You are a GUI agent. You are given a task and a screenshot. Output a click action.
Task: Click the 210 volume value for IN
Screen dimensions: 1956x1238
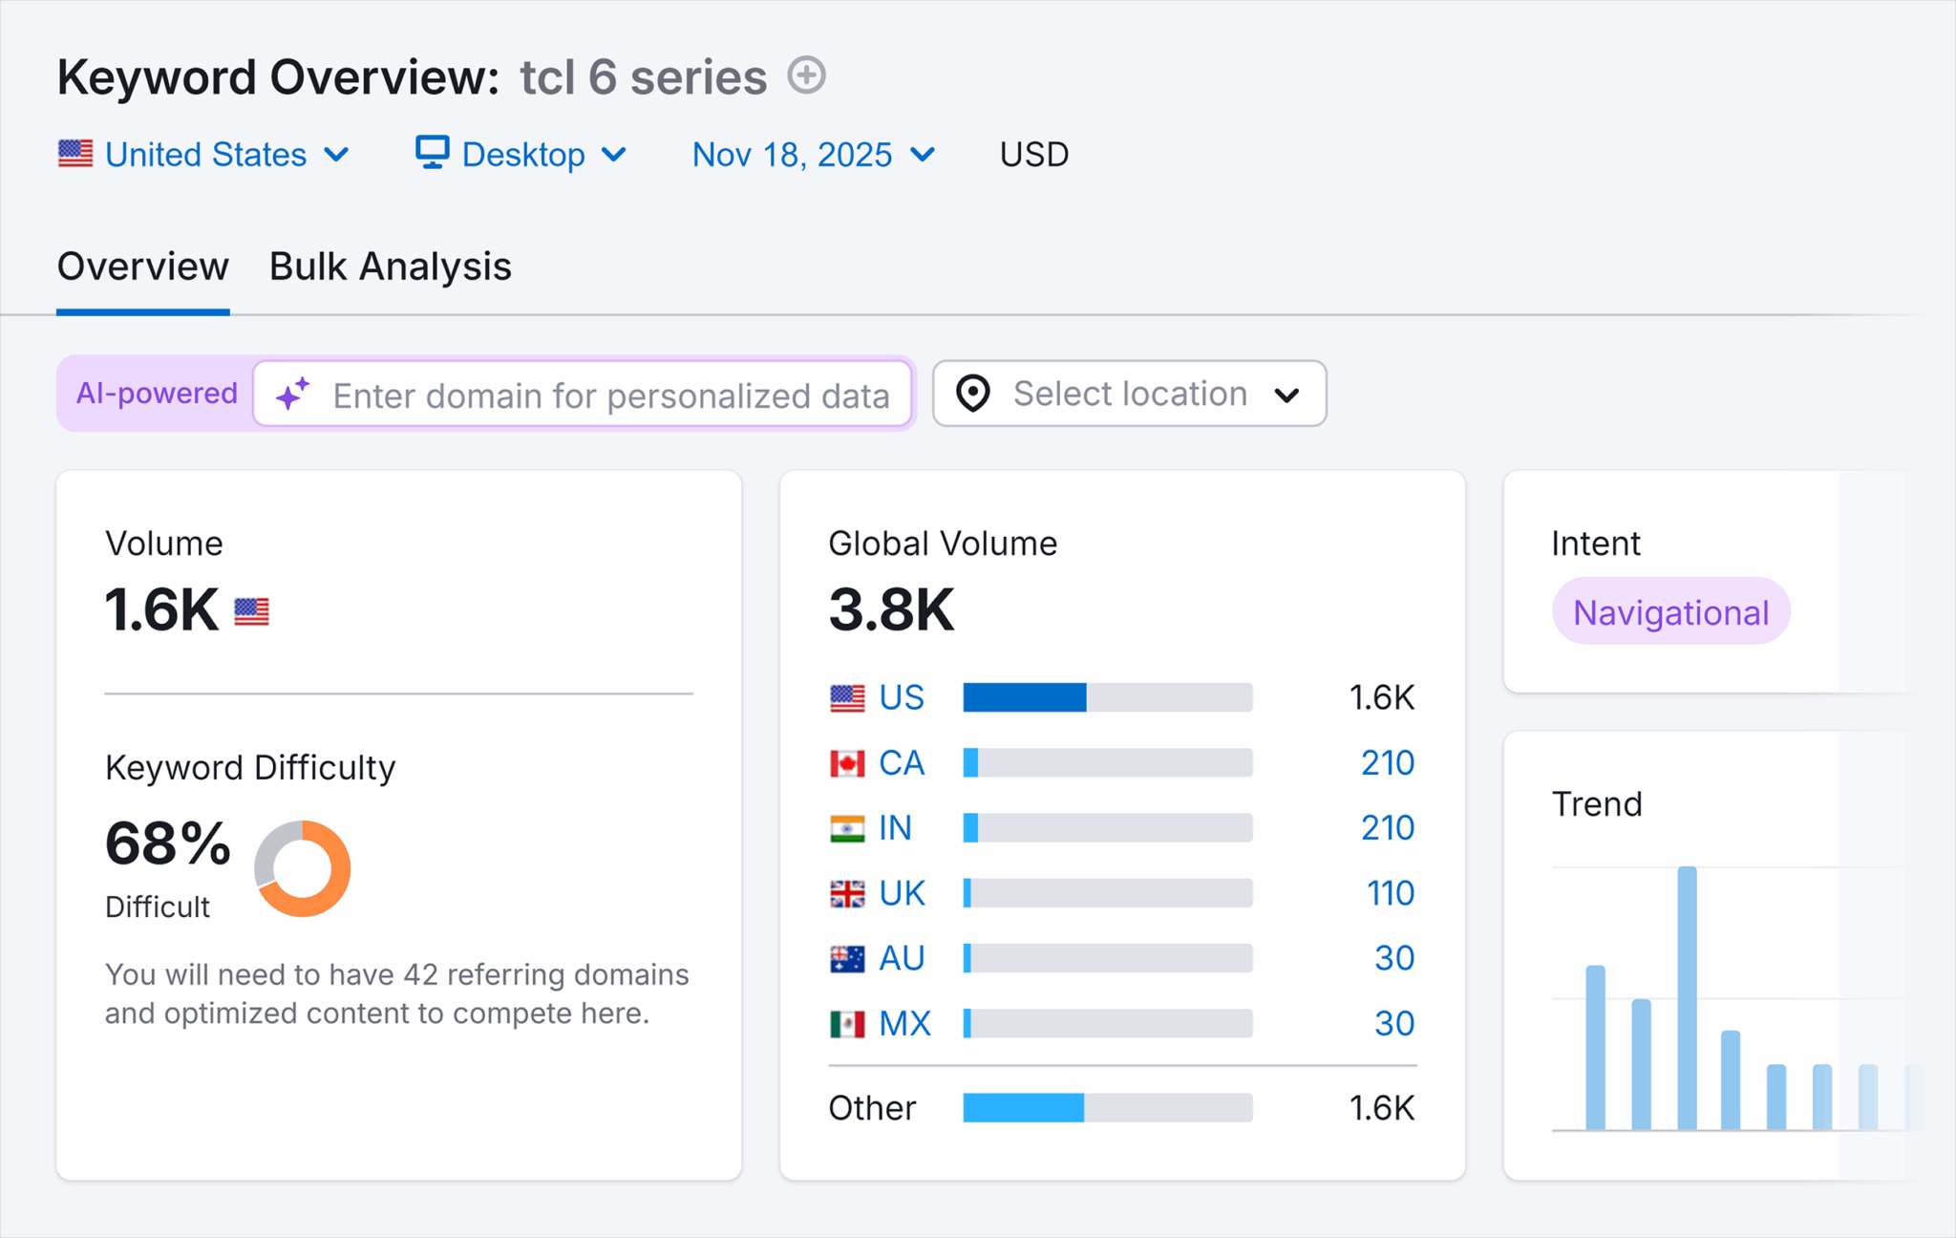click(1388, 827)
